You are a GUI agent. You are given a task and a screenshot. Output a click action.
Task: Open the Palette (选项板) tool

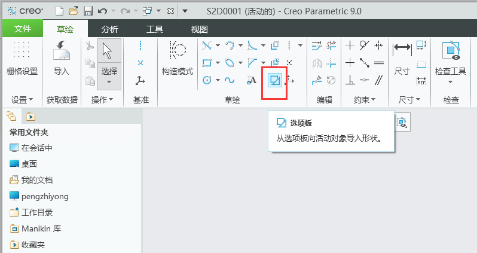click(x=275, y=80)
